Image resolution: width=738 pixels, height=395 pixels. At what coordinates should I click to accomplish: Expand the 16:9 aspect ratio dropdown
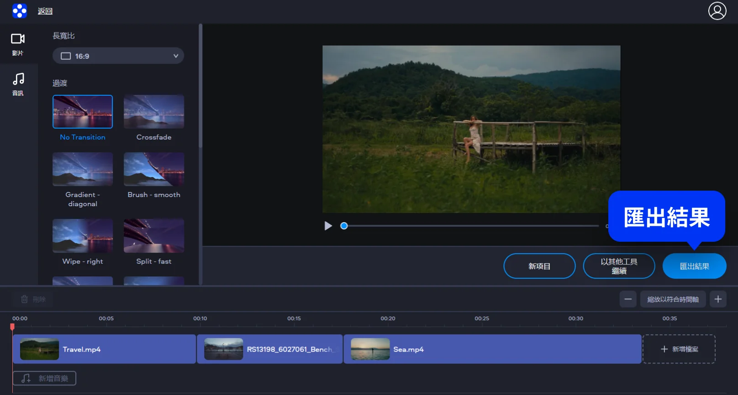pos(118,56)
